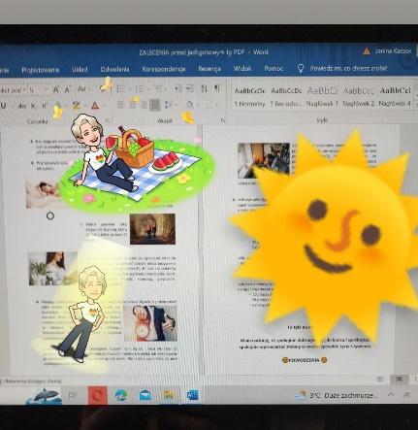Image resolution: width=418 pixels, height=430 pixels.
Task: Click the forest path picture in the document
Action: click(x=152, y=229)
